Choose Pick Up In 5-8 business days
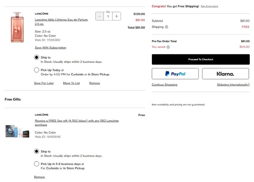The image size is (254, 182). coord(37,164)
